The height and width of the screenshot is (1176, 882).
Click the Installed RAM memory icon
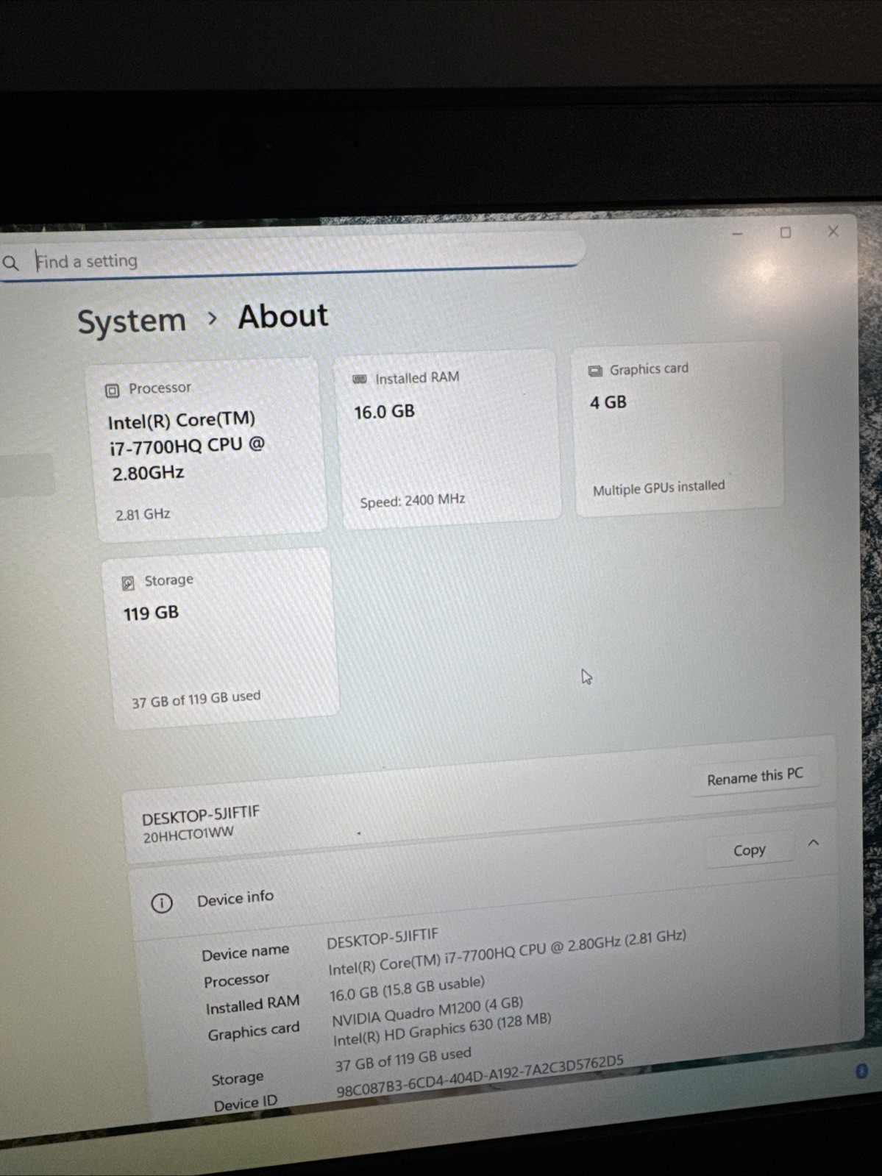coord(360,379)
